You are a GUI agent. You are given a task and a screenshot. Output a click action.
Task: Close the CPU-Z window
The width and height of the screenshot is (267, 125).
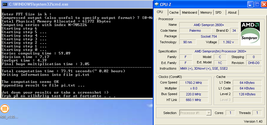click(264, 4)
